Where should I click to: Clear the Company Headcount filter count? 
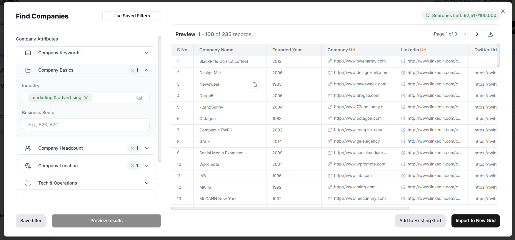coord(133,148)
